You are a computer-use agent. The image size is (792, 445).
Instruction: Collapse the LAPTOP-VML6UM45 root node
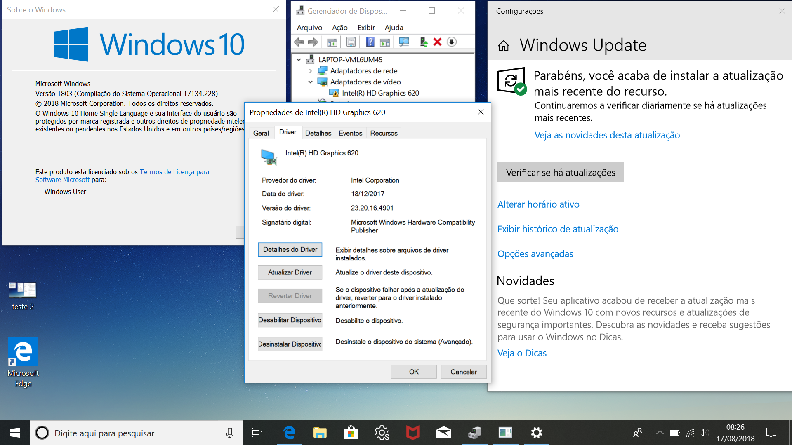coord(299,60)
